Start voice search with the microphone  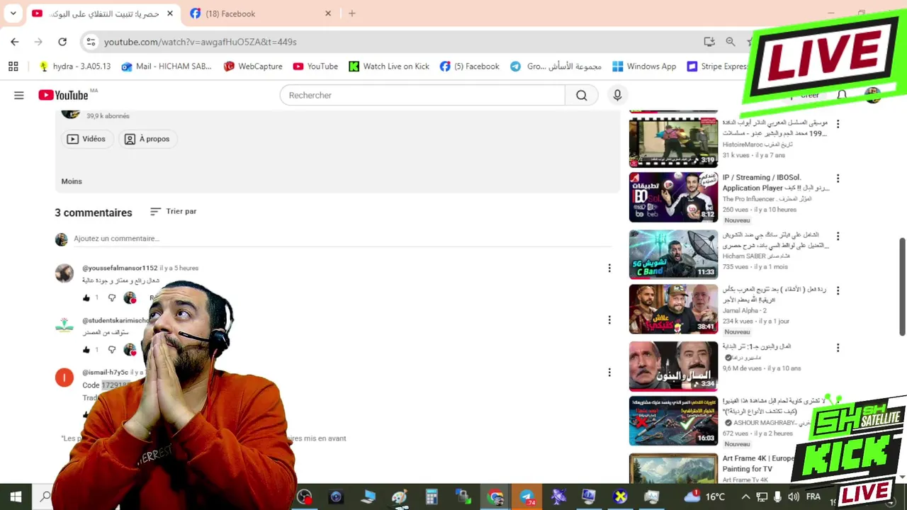tap(617, 95)
